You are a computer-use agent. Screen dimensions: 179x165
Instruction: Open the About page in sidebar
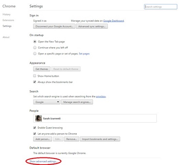tap(6, 37)
